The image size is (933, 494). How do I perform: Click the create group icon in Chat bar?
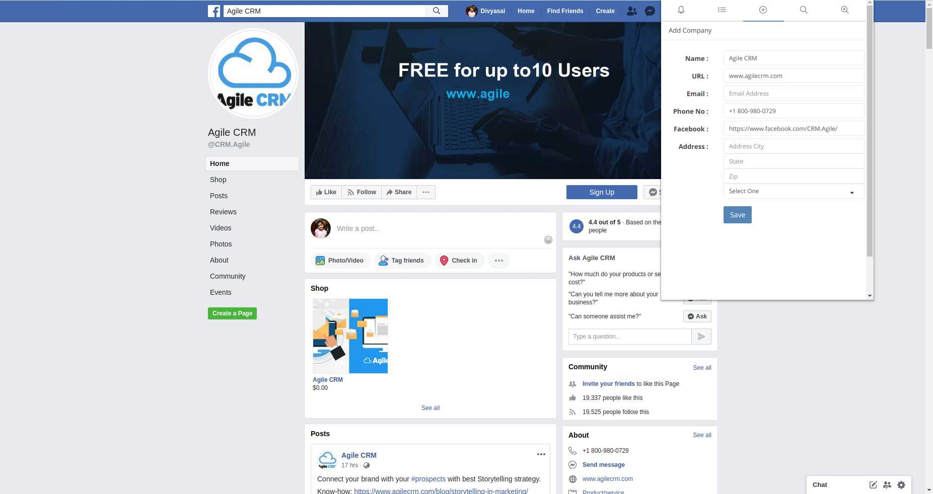(887, 485)
